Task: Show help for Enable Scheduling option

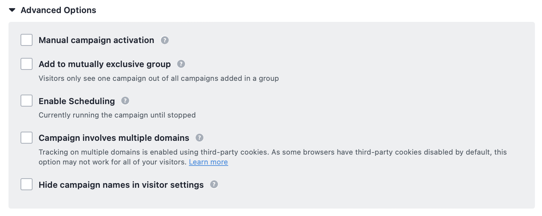Action: click(x=125, y=101)
